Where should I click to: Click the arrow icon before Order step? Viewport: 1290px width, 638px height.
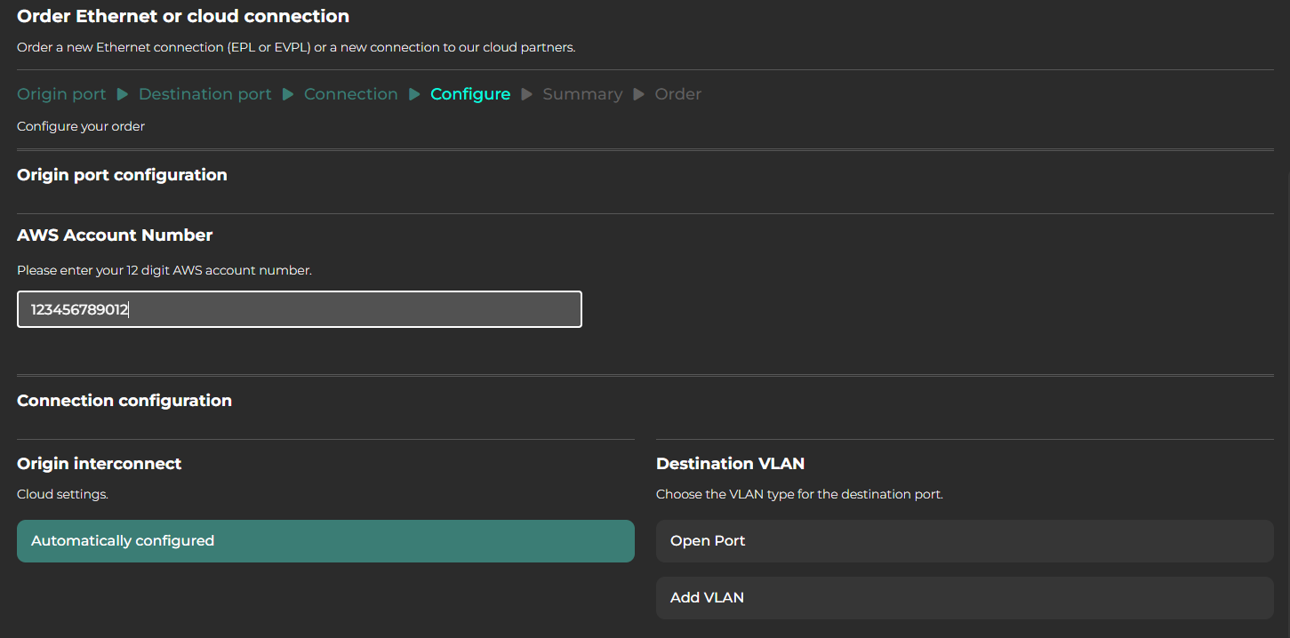[x=638, y=94]
